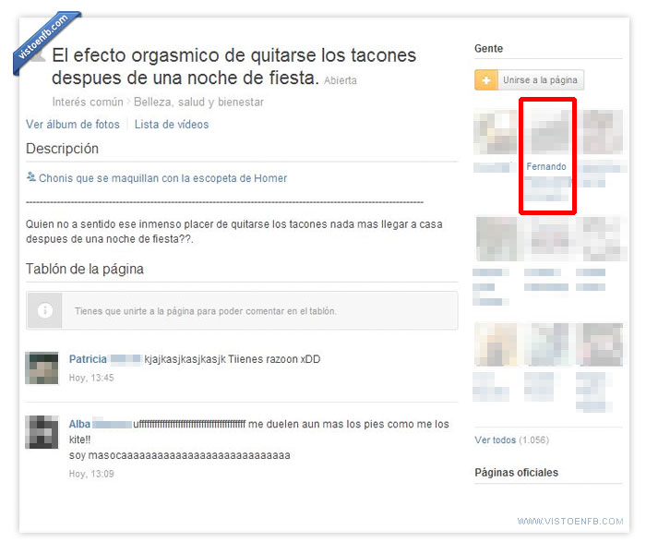This screenshot has height=554, width=646.
Task: Open the "Ver álbum de fotos" link
Action: [73, 125]
